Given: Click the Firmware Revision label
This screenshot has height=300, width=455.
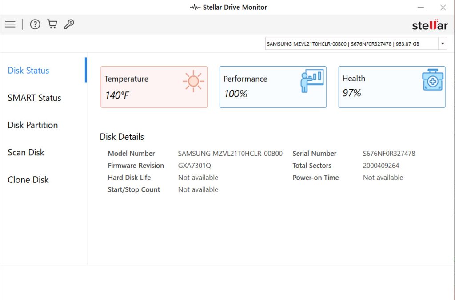Looking at the screenshot, I should point(136,166).
